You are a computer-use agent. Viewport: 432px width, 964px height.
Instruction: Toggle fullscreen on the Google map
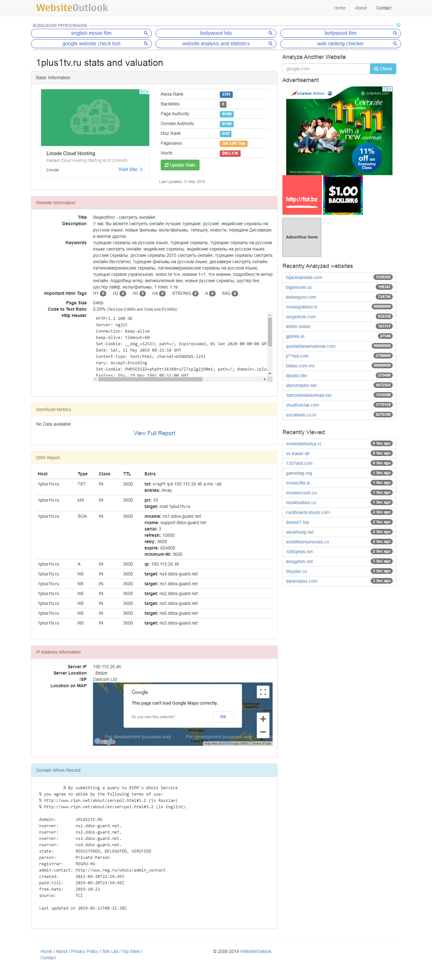263,692
